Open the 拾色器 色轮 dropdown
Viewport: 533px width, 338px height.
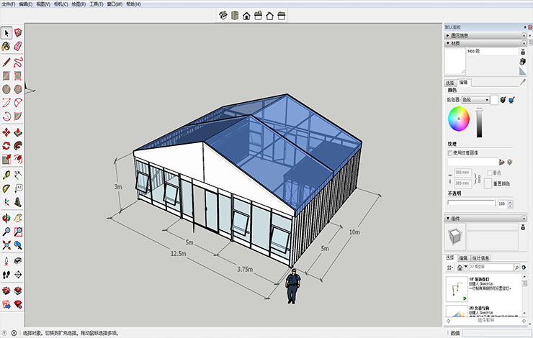pos(475,99)
